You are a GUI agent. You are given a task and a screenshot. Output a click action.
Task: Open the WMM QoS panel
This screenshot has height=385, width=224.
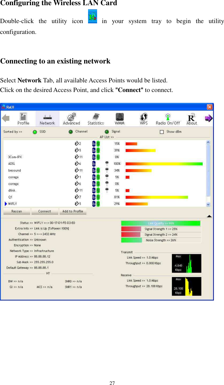click(x=119, y=118)
